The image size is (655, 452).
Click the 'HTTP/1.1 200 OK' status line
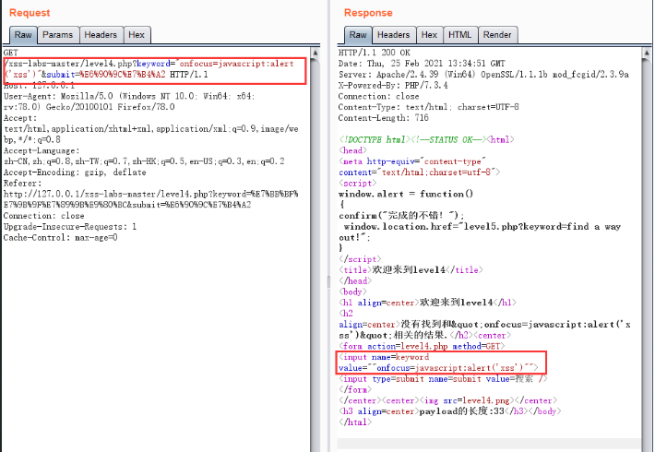[375, 53]
